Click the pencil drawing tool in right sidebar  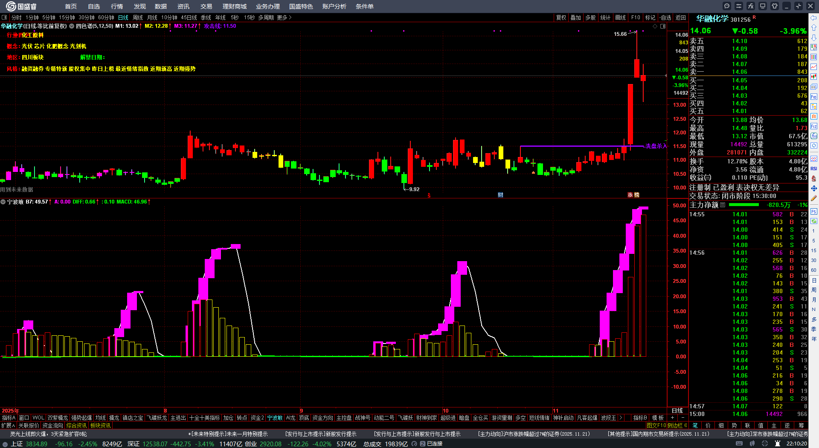[814, 198]
